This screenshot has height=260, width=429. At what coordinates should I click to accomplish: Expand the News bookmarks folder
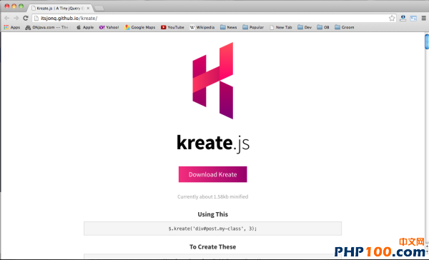(229, 27)
